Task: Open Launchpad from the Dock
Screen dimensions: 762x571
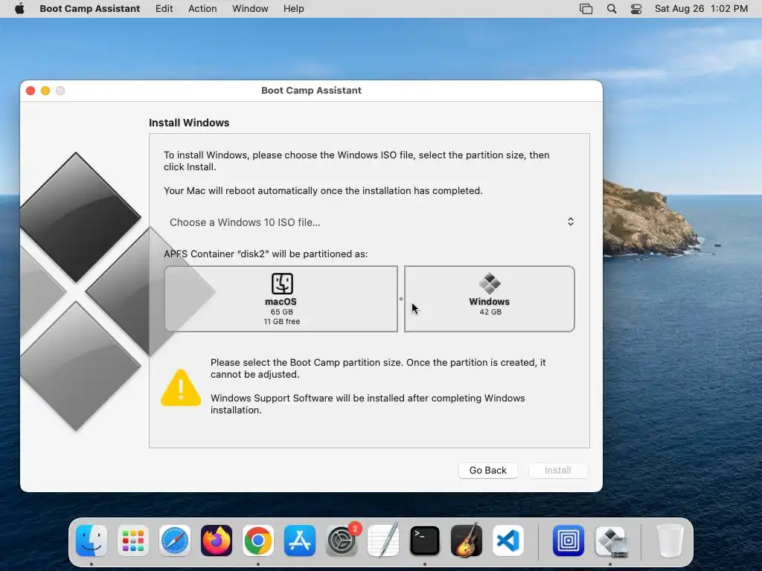Action: click(133, 541)
